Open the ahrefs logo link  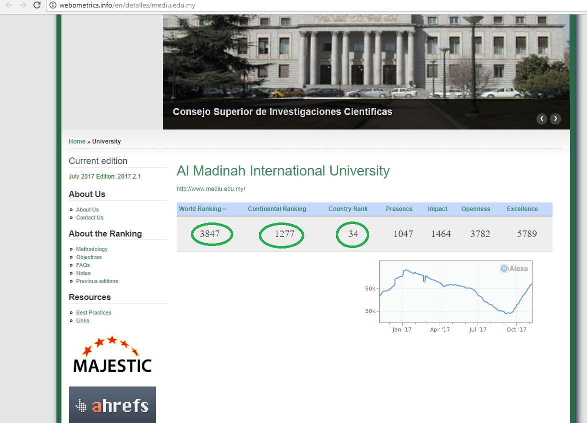tap(112, 405)
